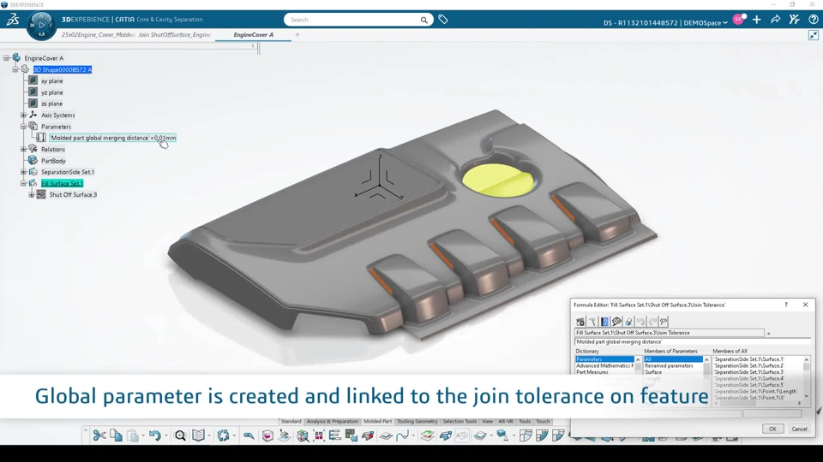Click the search magnifier icon in search box

[x=424, y=20]
